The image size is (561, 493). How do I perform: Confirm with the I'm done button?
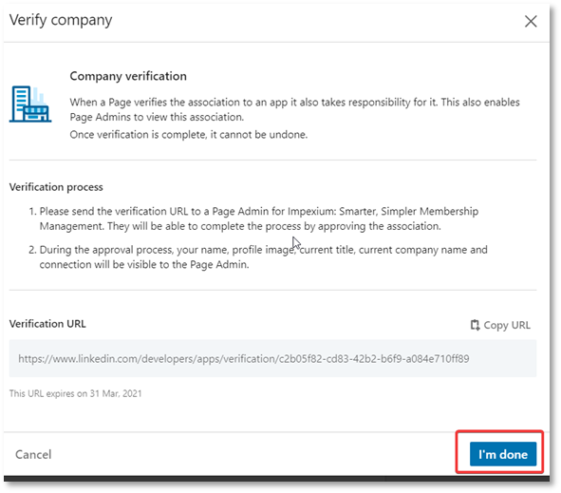[503, 454]
